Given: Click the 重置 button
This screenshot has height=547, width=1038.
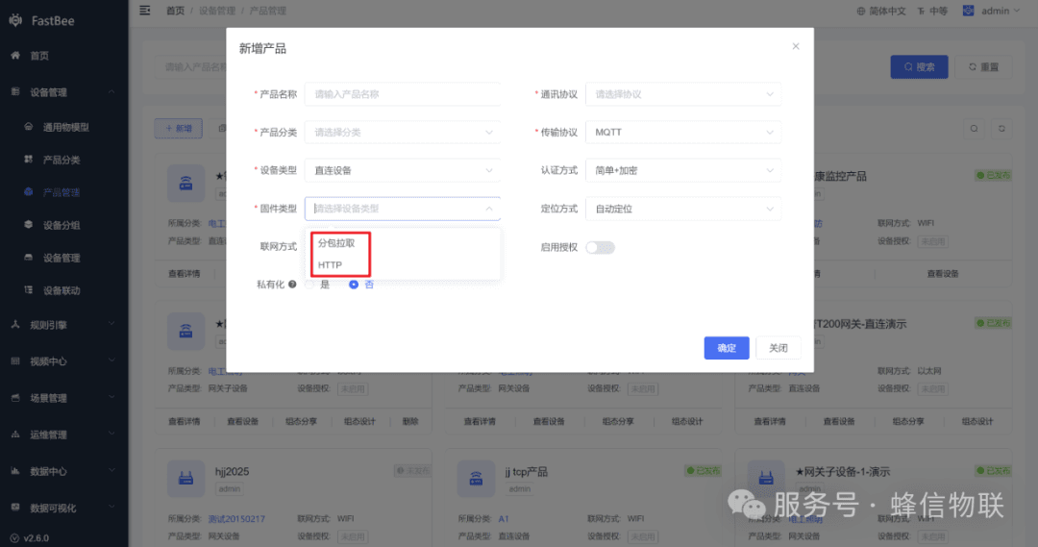Looking at the screenshot, I should pyautogui.click(x=983, y=67).
